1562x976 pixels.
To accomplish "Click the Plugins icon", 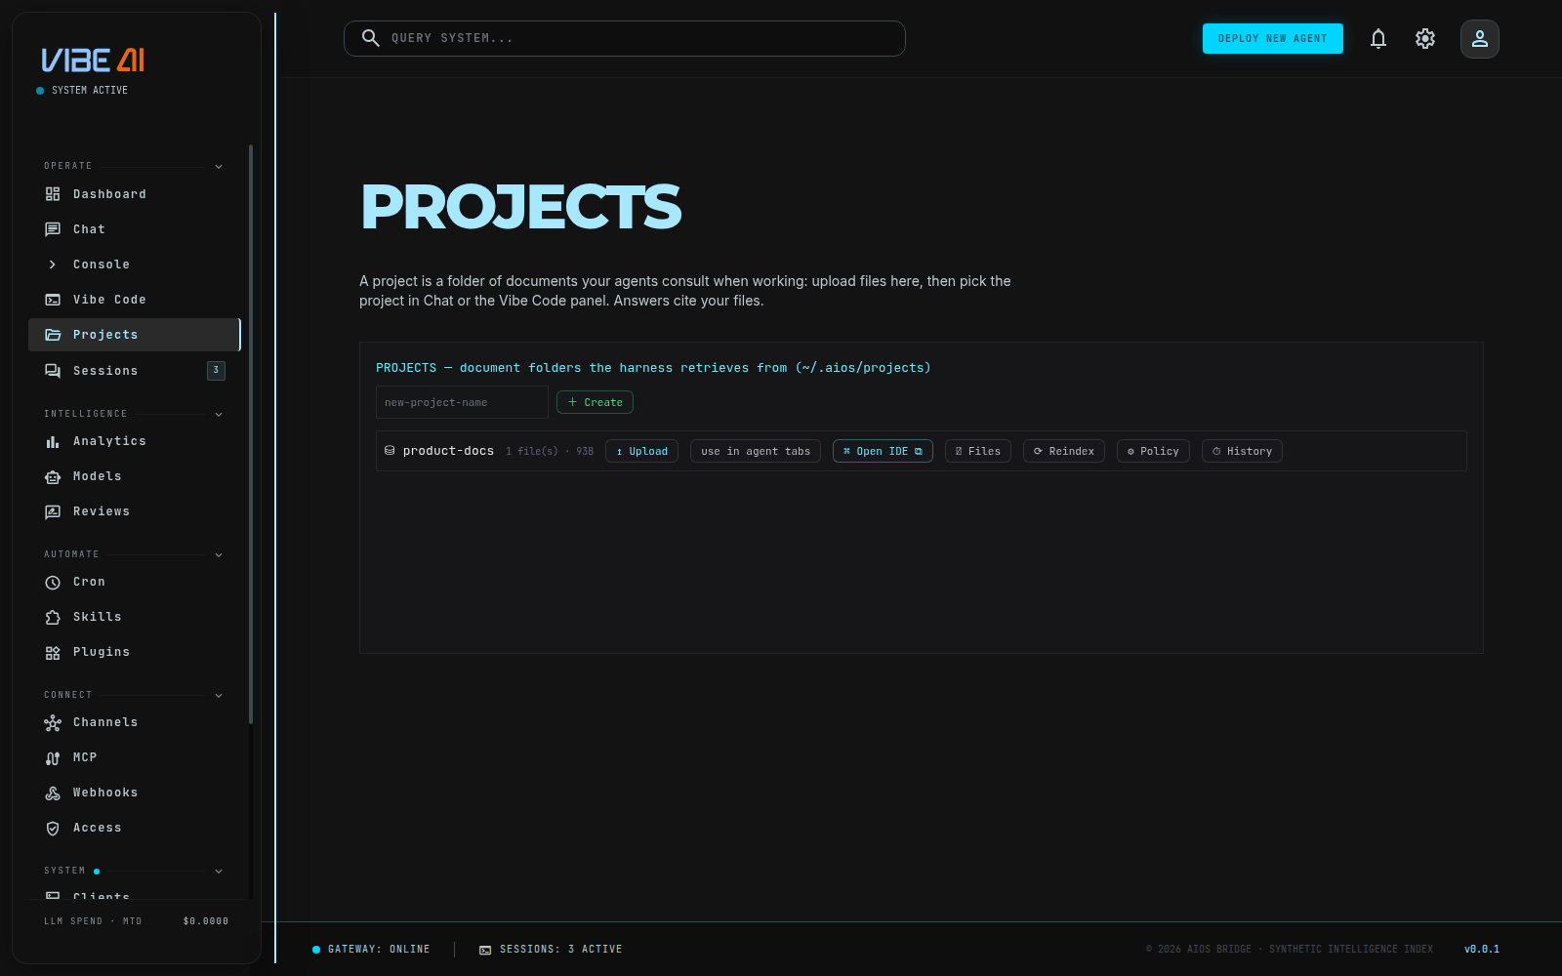I will (53, 652).
